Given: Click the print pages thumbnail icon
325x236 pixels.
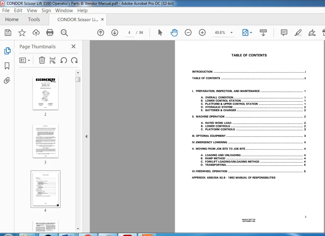Looking at the screenshot, I should [x=53, y=60].
